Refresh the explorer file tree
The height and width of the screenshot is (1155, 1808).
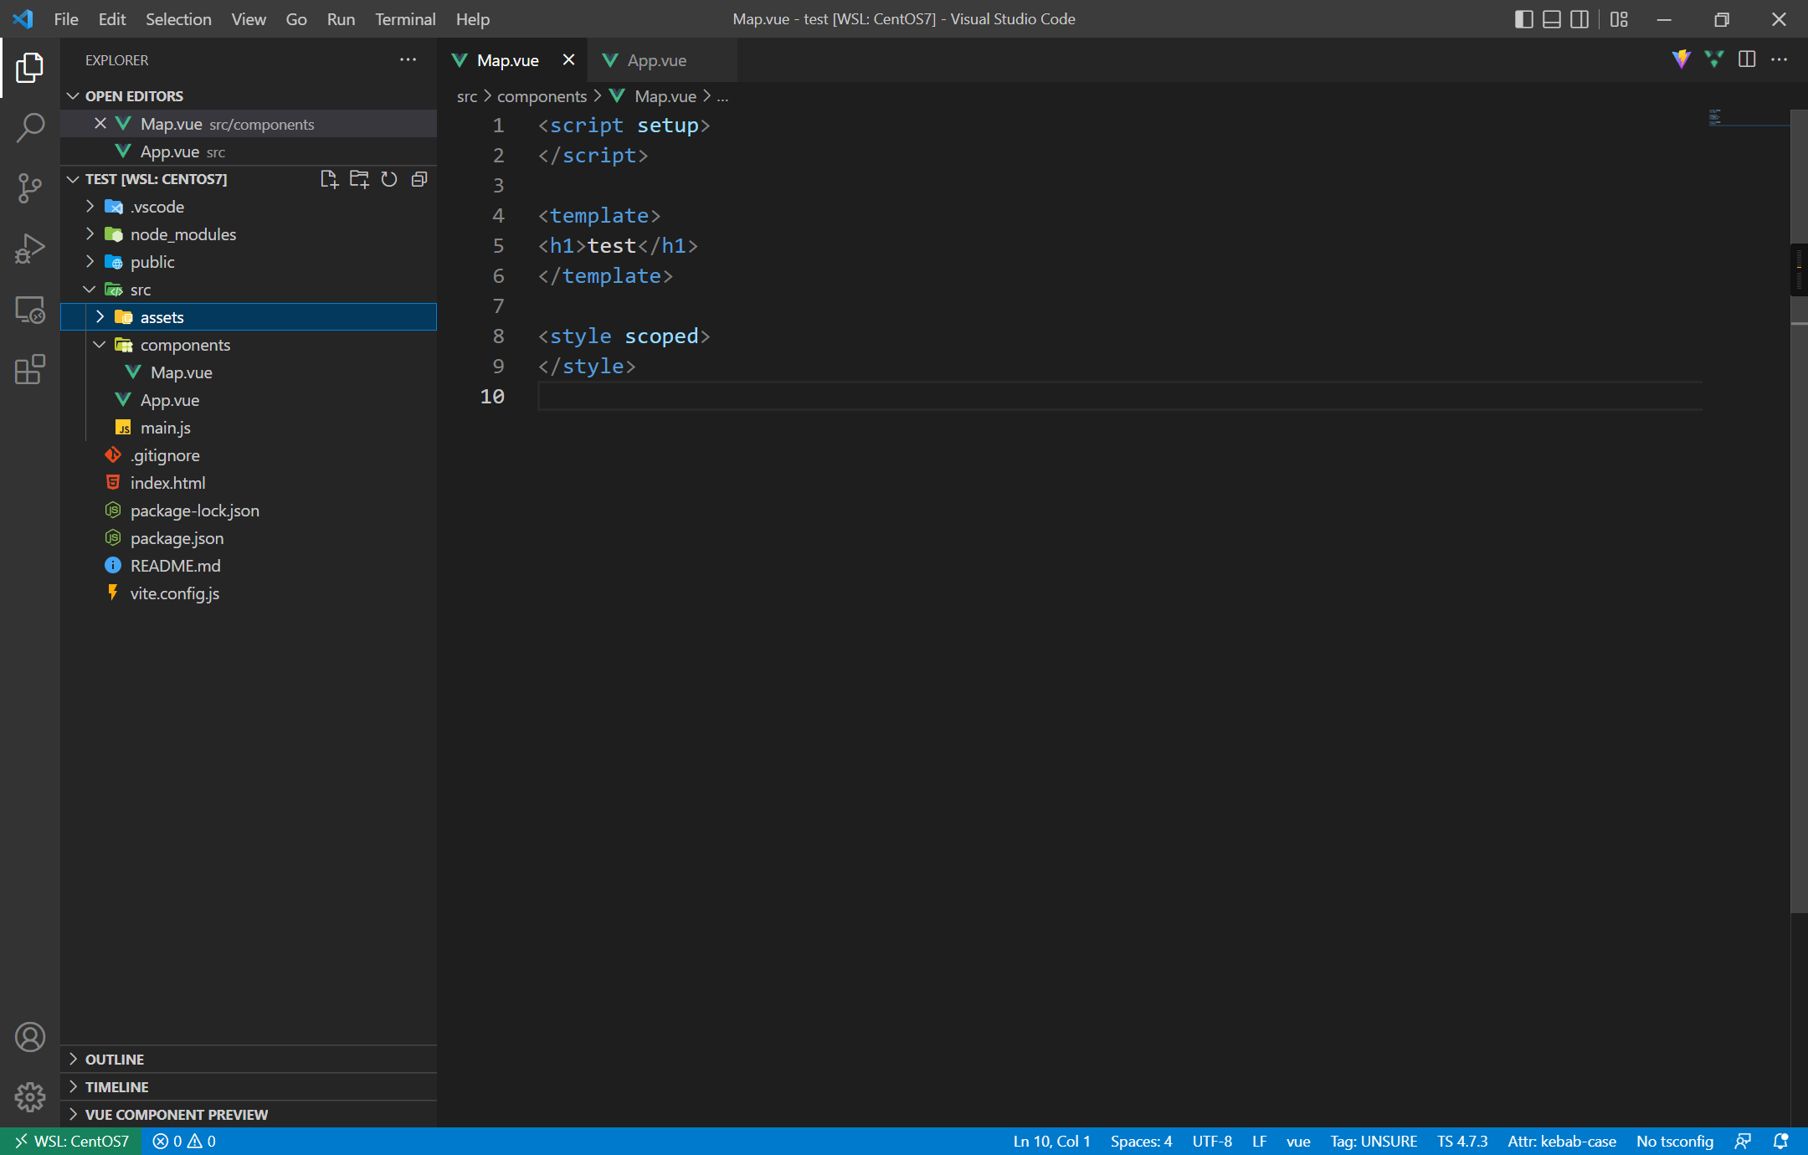coord(389,179)
